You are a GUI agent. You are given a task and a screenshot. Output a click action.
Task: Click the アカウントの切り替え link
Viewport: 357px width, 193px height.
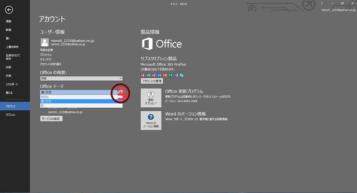pyautogui.click(x=50, y=64)
